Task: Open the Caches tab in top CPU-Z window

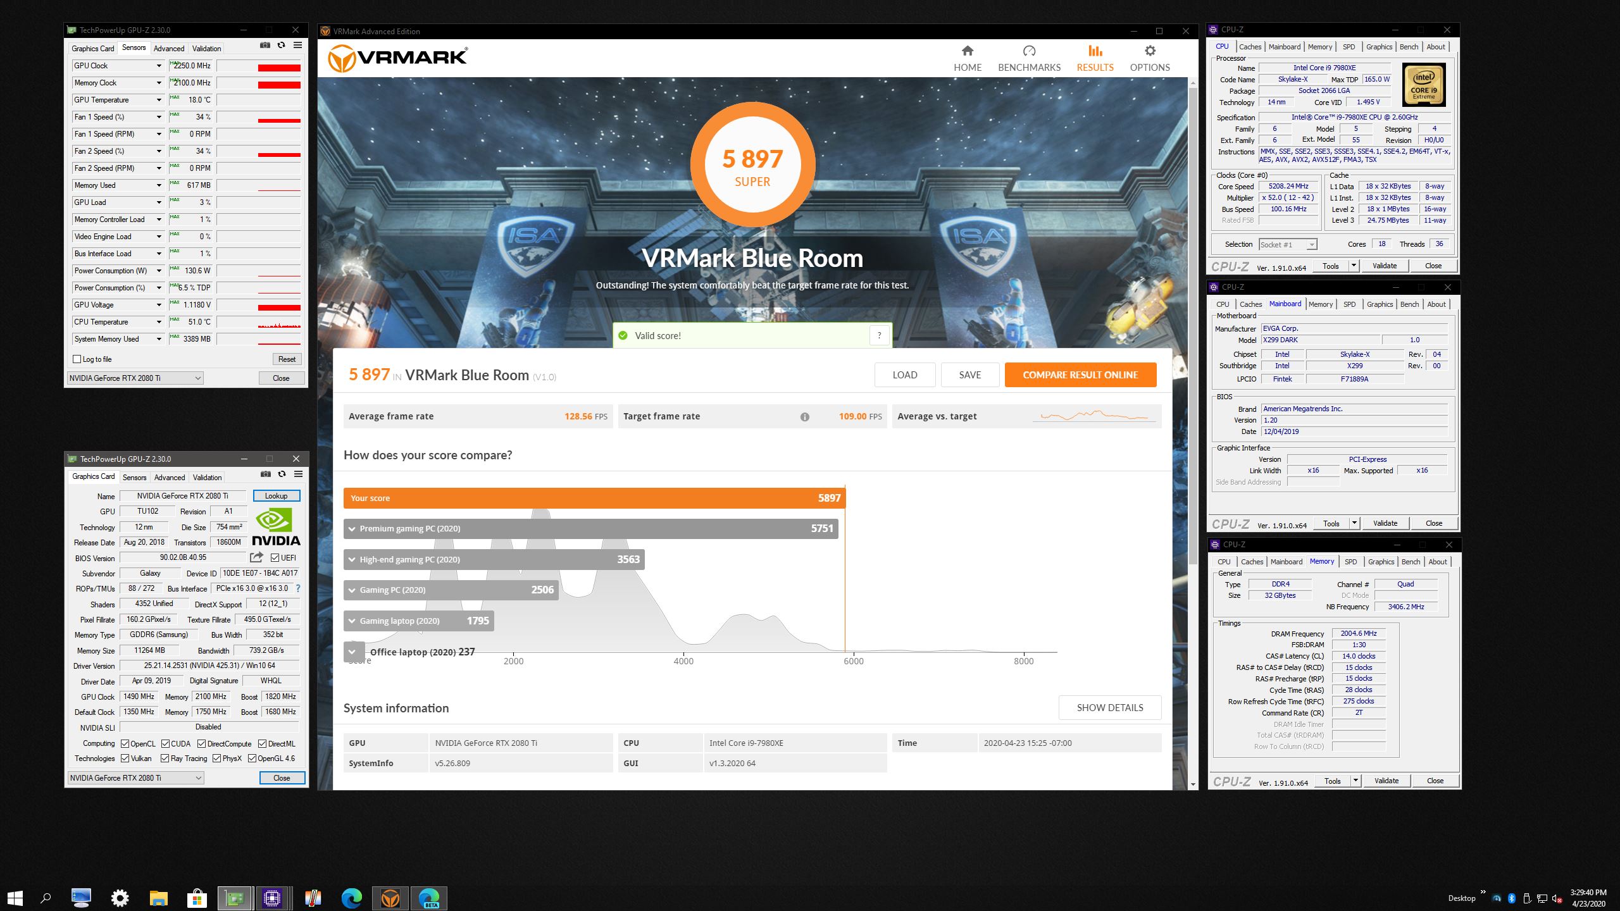Action: [1250, 47]
